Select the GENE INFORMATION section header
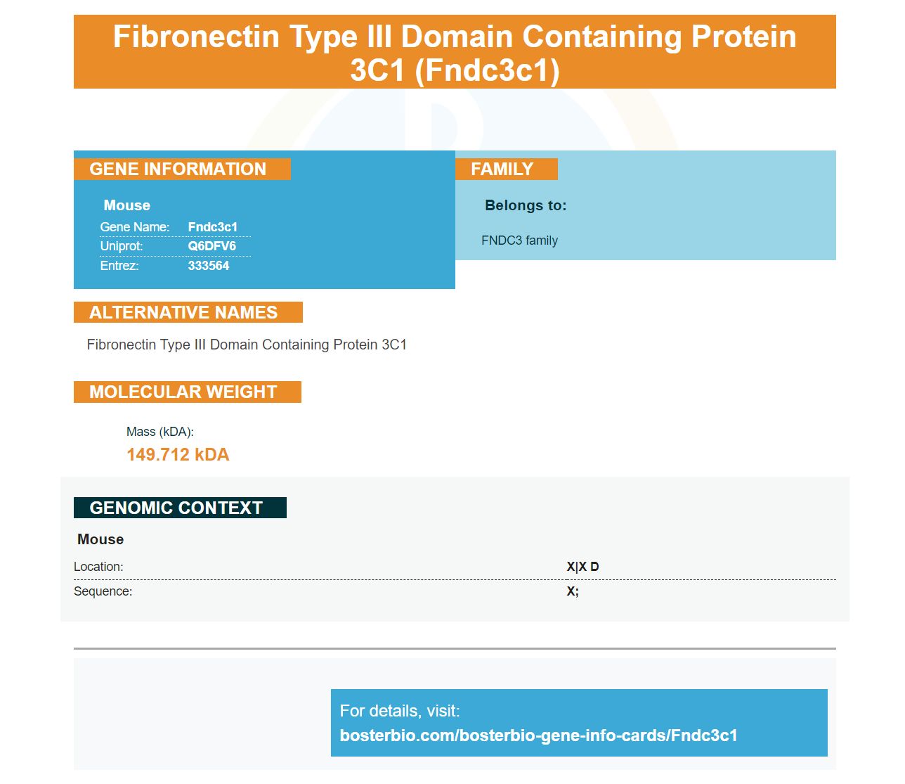This screenshot has height=784, width=905. click(182, 169)
